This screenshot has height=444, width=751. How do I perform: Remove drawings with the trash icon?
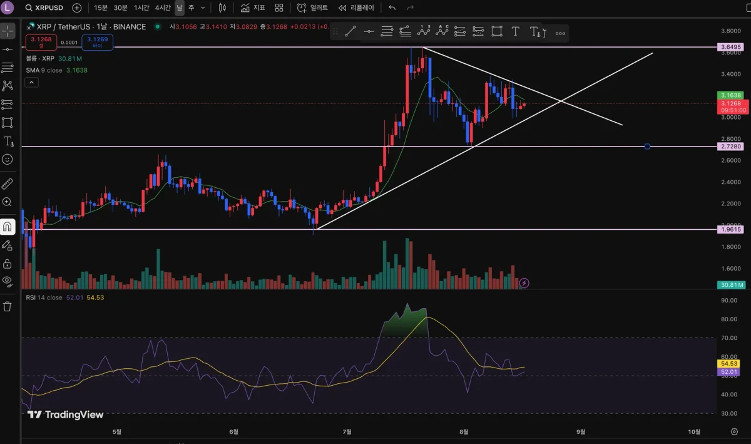pos(8,306)
